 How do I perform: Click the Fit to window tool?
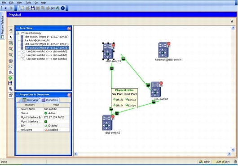11,61
